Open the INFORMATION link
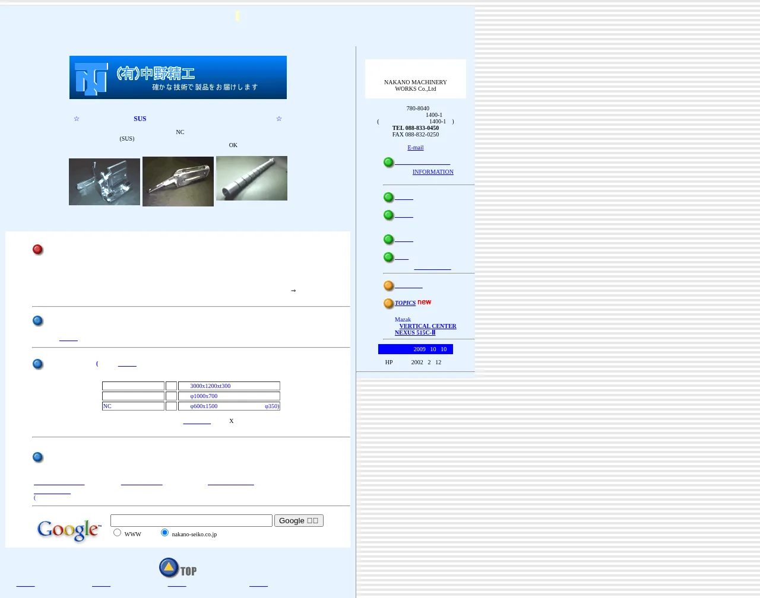This screenshot has height=598, width=760. (432, 172)
